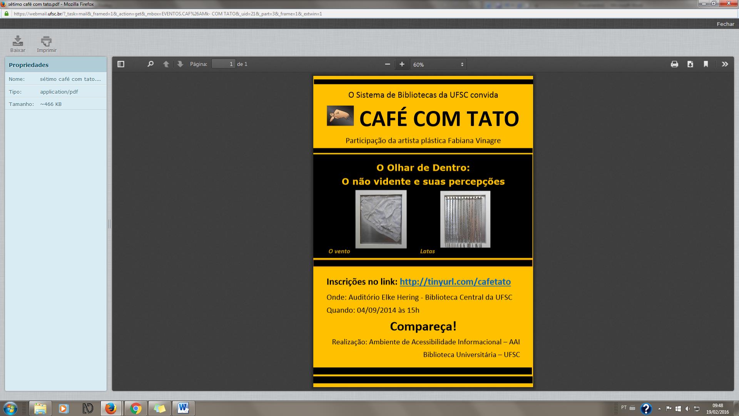Viewport: 739px width, 416px height.
Task: Open Windows Explorer from taskbar
Action: (x=40, y=408)
